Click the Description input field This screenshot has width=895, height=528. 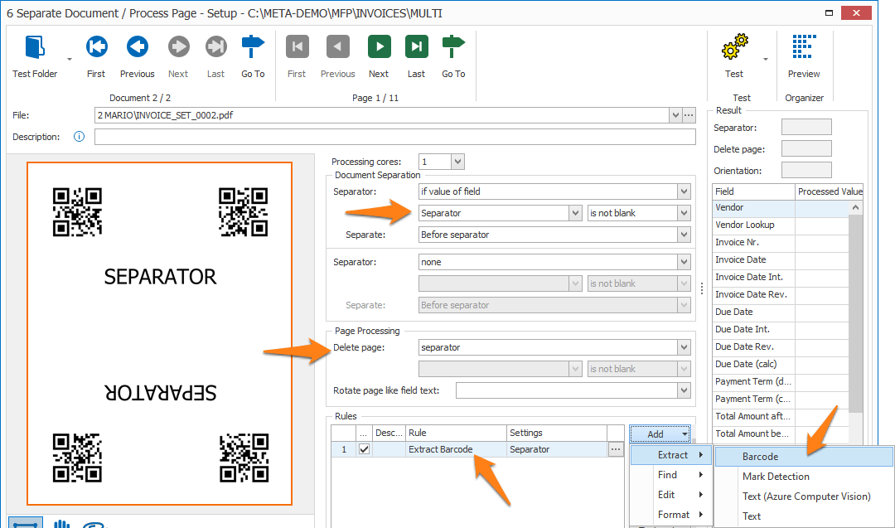pyautogui.click(x=395, y=137)
